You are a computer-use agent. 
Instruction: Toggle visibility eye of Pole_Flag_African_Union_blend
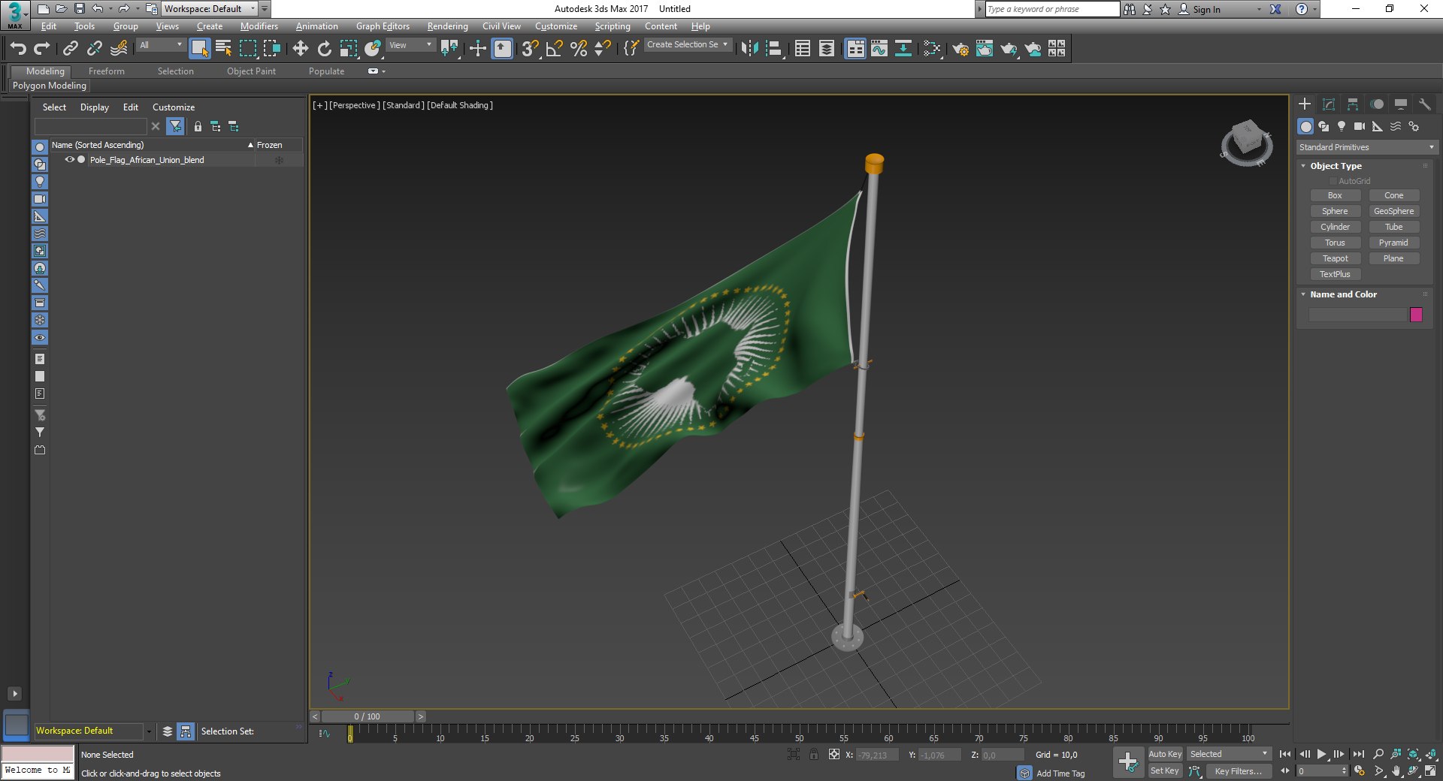click(x=69, y=160)
